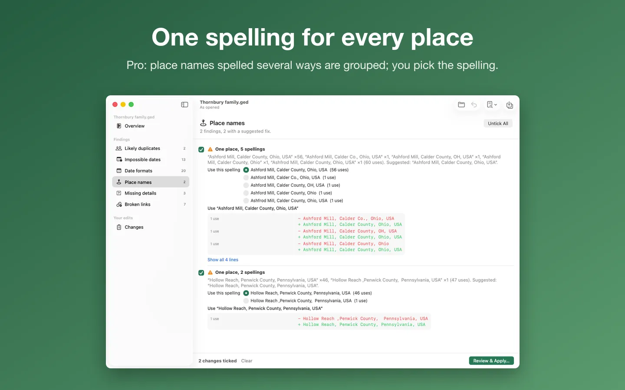Select the "Ashford Mill, Calder County, Ohio, USA (56 uses)" radio
Image resolution: width=625 pixels, height=390 pixels.
246,170
